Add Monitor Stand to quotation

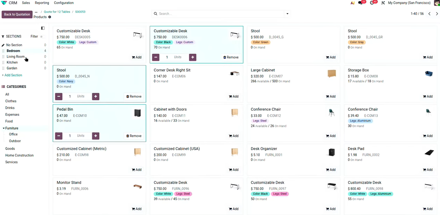point(137,209)
